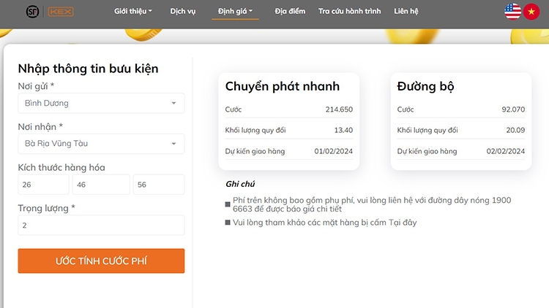Follow the Tại đây link
Image resolution: width=549 pixels, height=308 pixels.
point(403,223)
